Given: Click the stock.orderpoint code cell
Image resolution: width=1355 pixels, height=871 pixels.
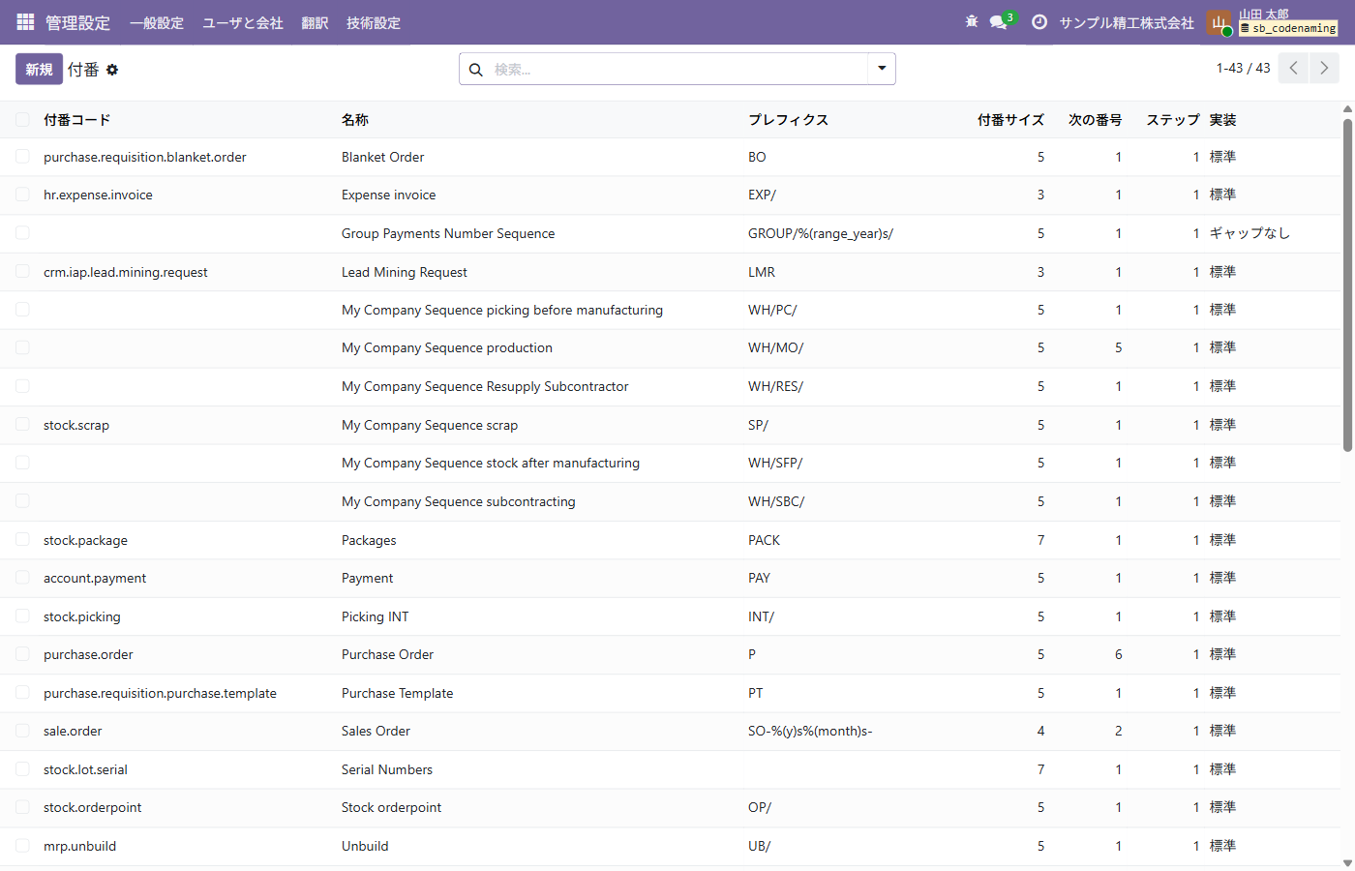Looking at the screenshot, I should tap(92, 807).
